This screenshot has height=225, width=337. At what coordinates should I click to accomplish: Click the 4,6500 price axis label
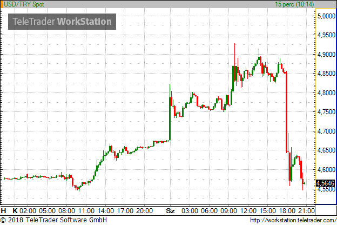pyautogui.click(x=326, y=150)
